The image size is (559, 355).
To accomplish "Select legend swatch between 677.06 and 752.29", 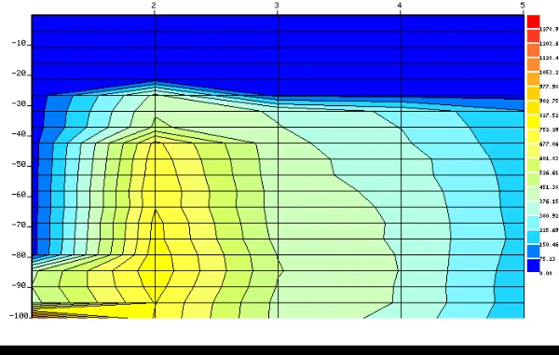I will pos(533,137).
